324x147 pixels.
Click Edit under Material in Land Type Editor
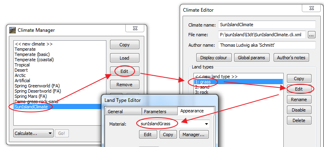pyautogui.click(x=148, y=135)
